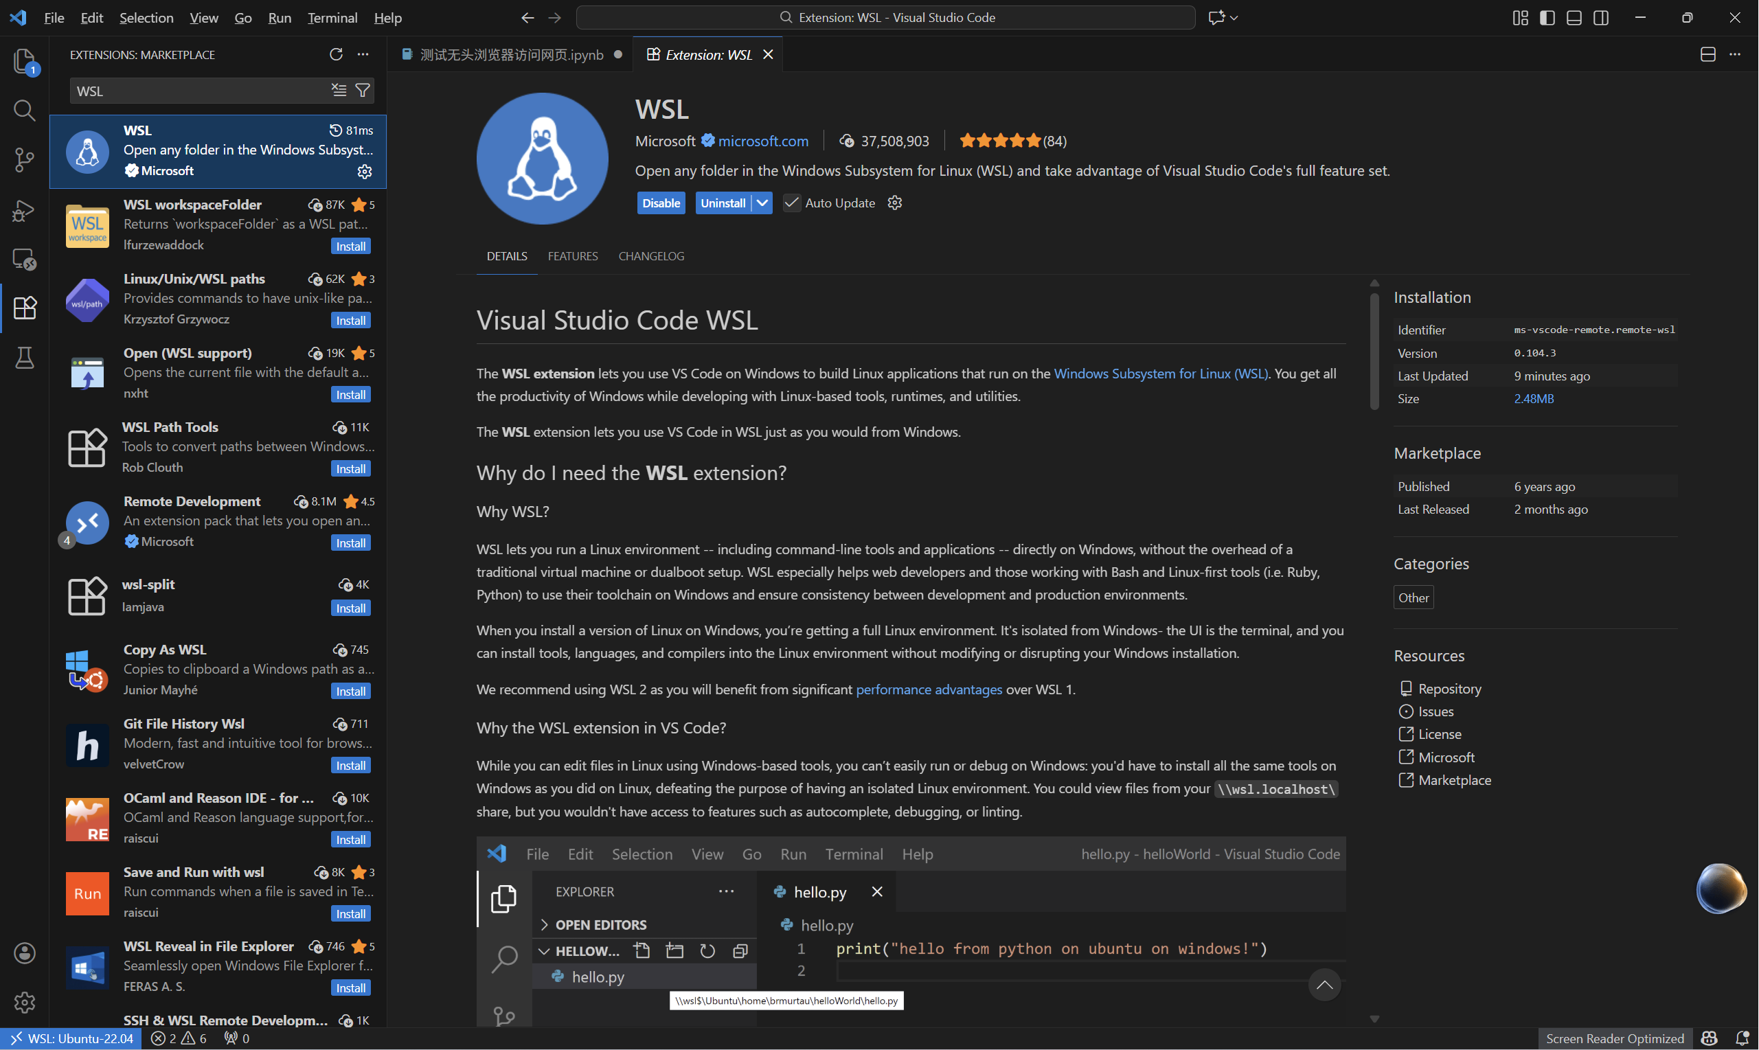Refresh the extensions marketplace list
Image resolution: width=1759 pixels, height=1050 pixels.
tap(336, 54)
